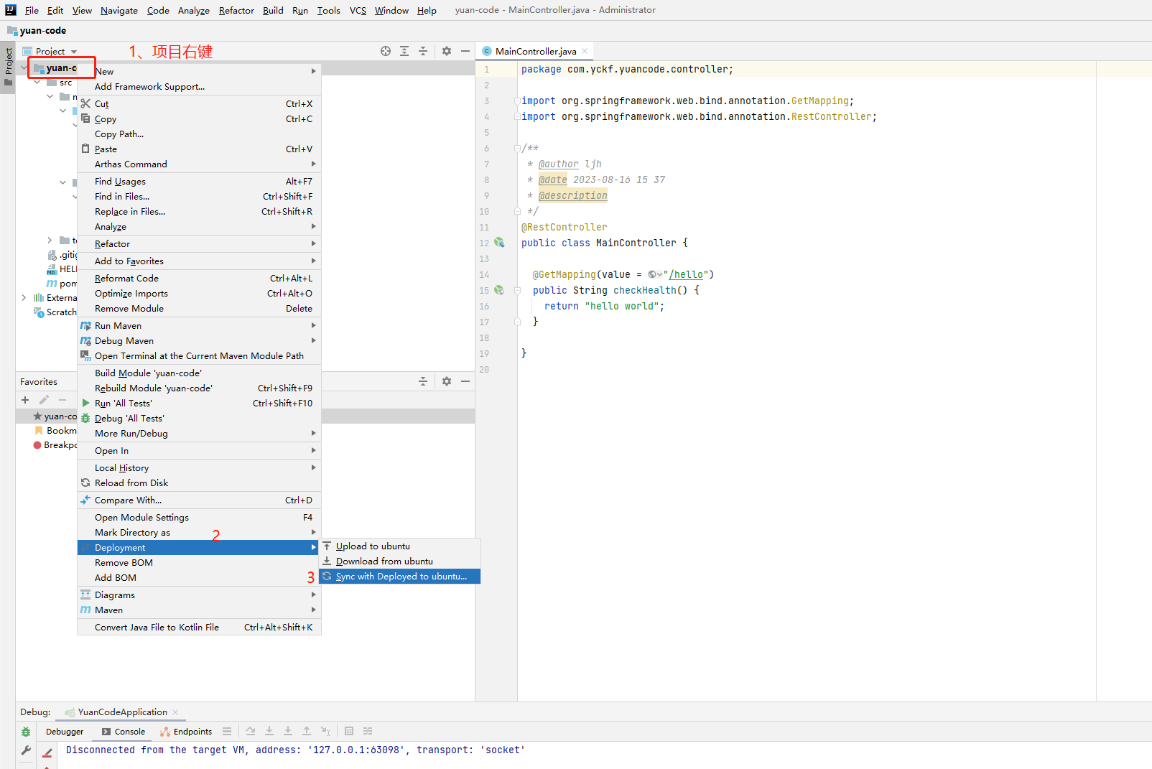Select Upload to ubuntu
The image size is (1152, 769).
[x=399, y=546]
